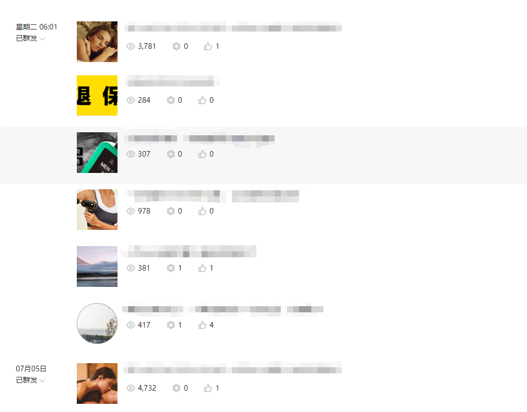This screenshot has width=527, height=412.
Task: Click the eye views icon beside 3,781
Action: pos(130,46)
